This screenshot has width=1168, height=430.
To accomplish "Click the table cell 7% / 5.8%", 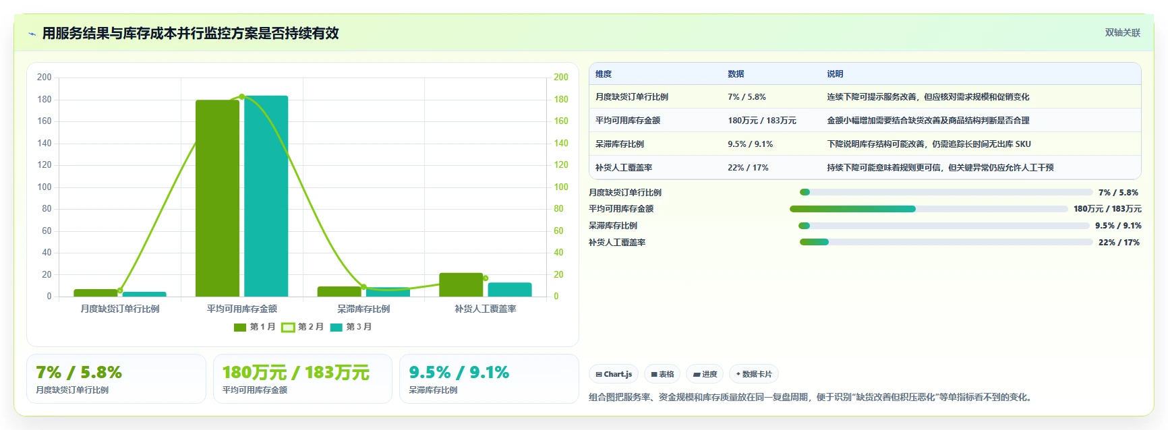I will (747, 97).
